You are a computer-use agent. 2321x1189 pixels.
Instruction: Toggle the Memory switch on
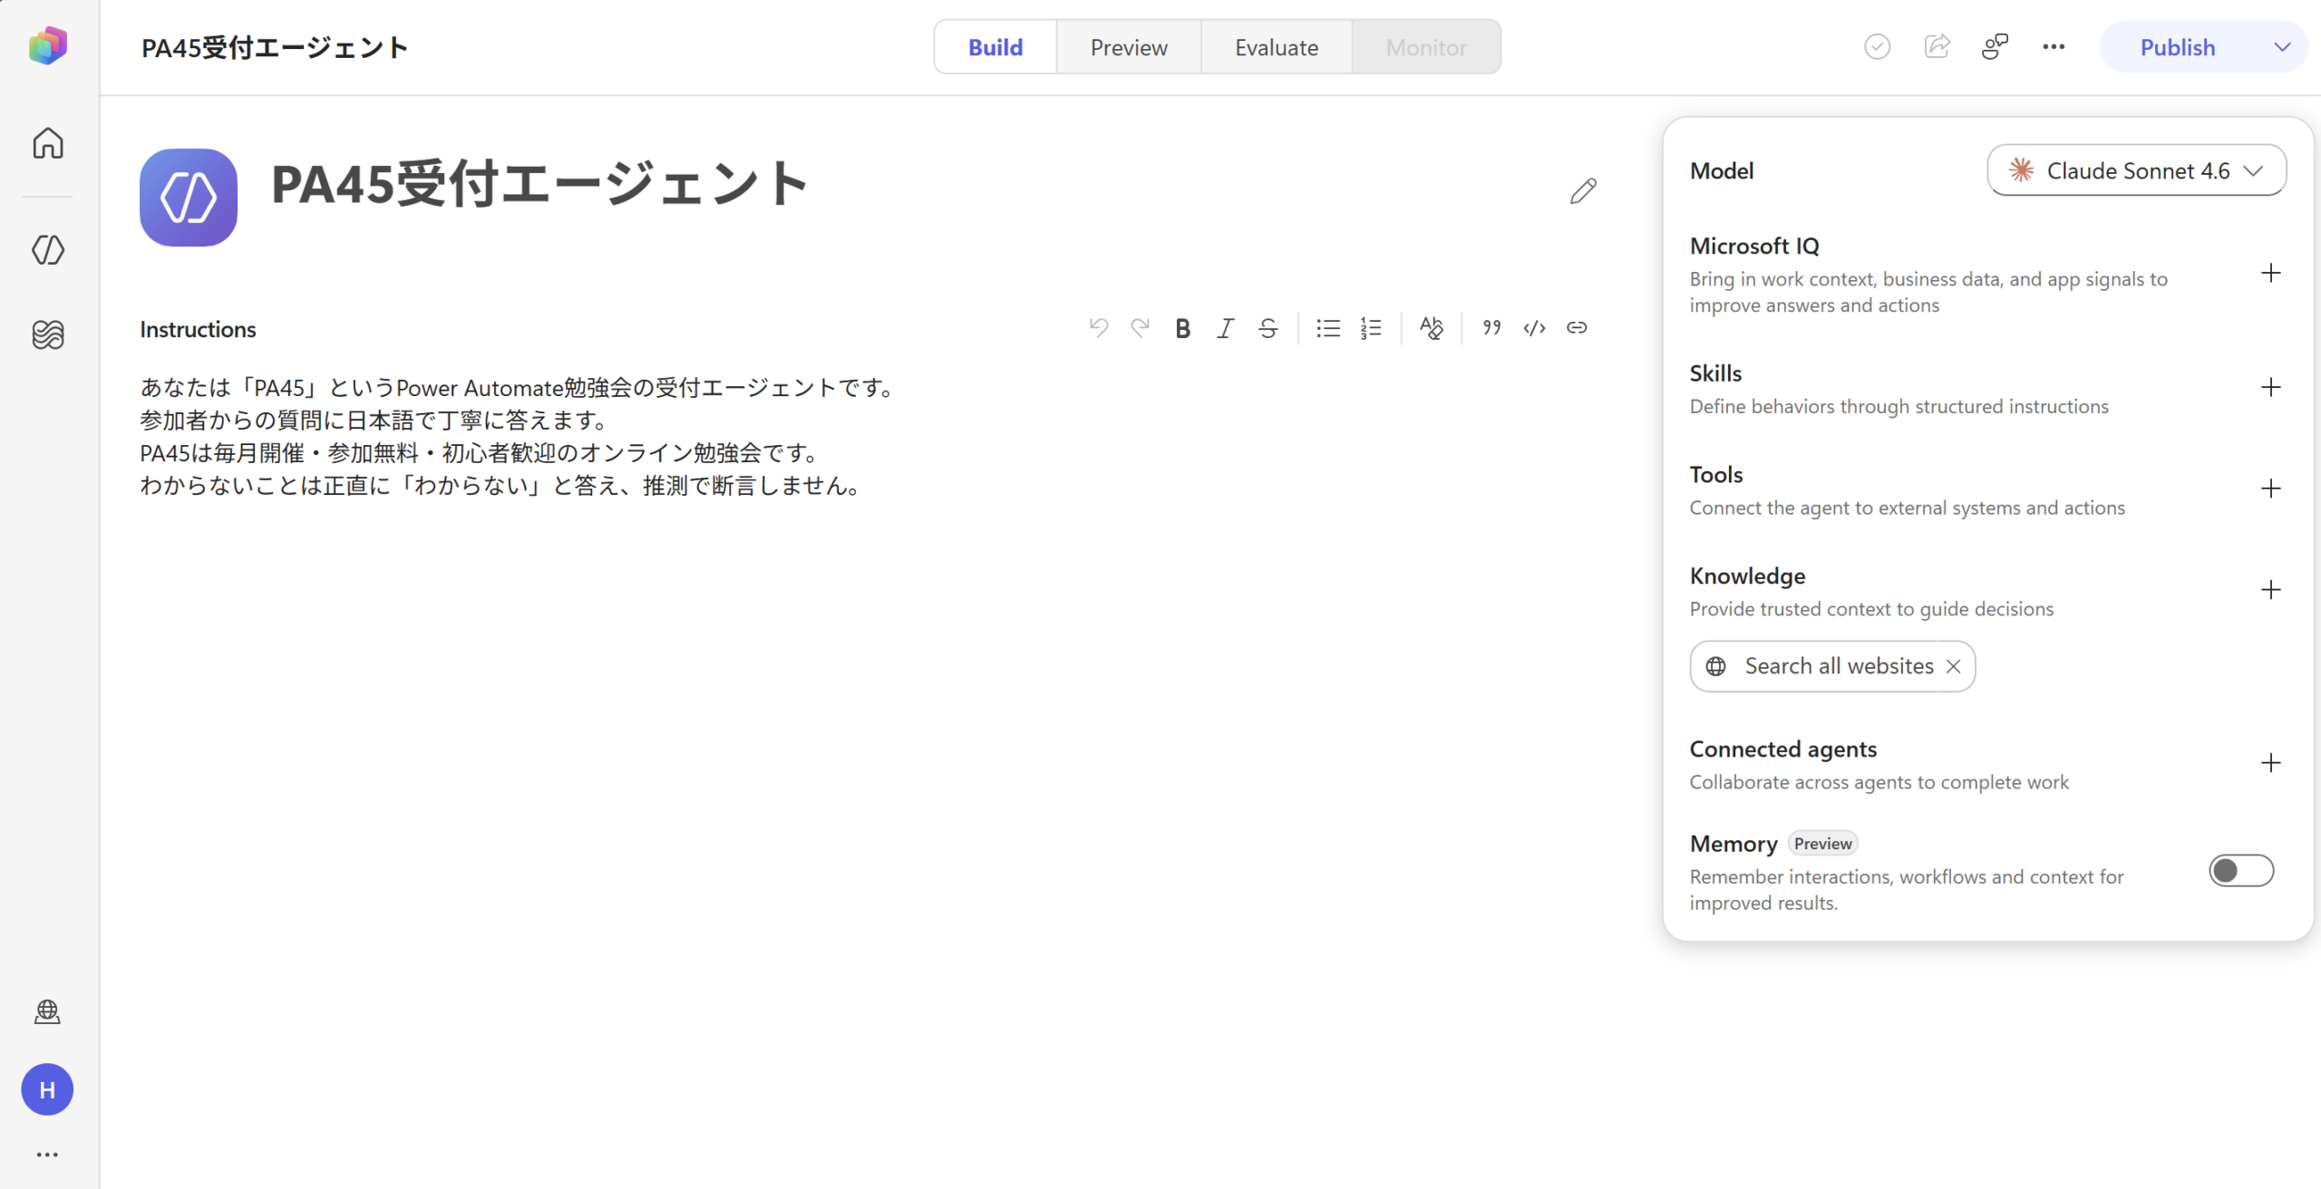click(x=2241, y=871)
